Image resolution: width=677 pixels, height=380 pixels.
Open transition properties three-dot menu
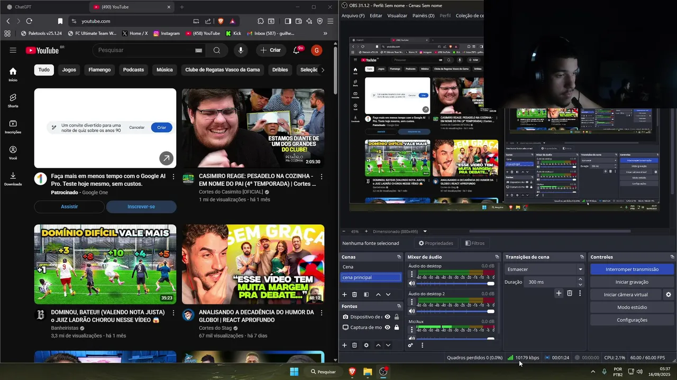coord(580,293)
